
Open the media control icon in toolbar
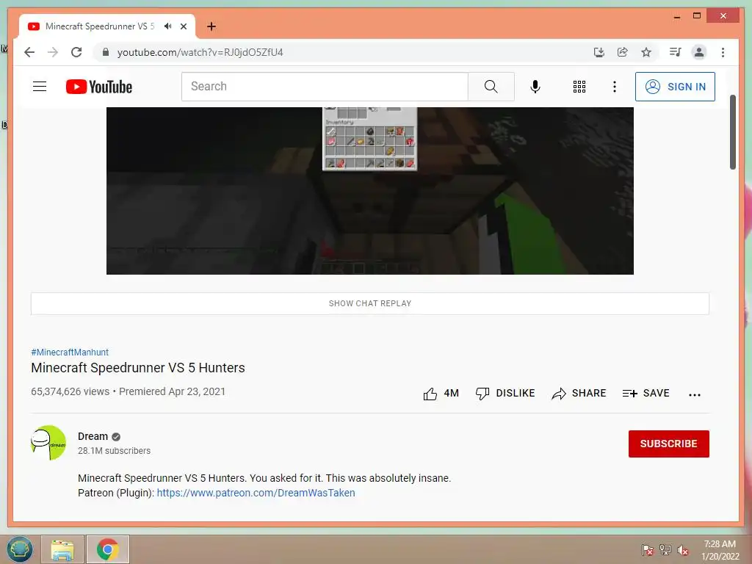click(x=676, y=52)
